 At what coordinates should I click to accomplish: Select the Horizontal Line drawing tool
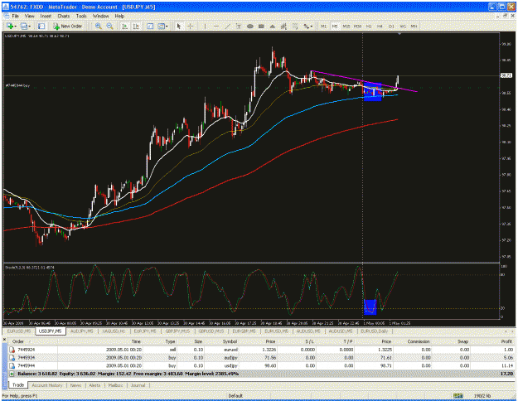click(216, 26)
